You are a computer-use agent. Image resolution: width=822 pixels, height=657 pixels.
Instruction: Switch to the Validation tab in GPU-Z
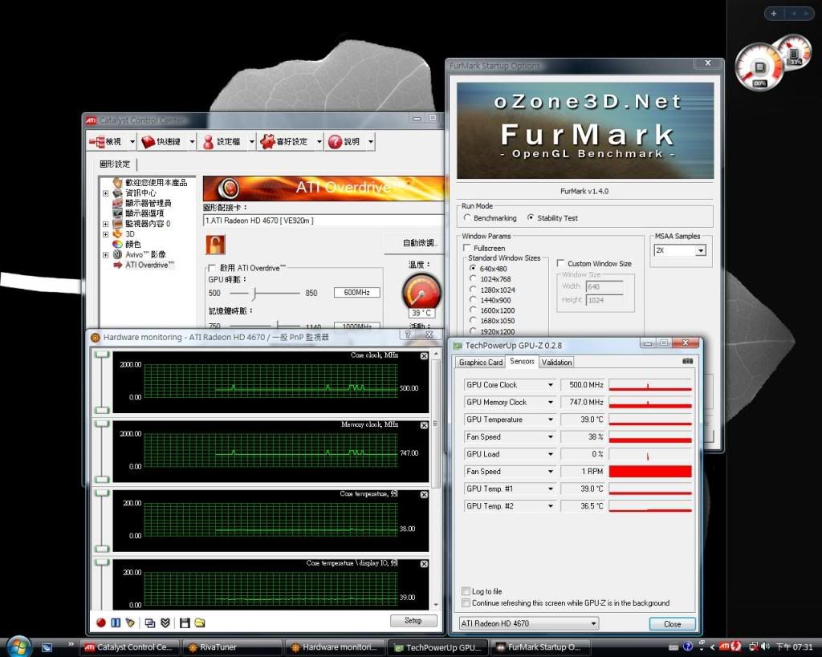pyautogui.click(x=557, y=362)
